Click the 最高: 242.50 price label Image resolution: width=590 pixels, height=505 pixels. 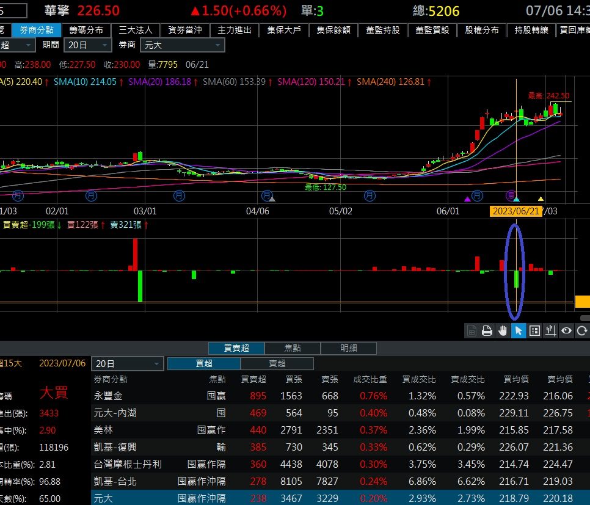pyautogui.click(x=548, y=96)
